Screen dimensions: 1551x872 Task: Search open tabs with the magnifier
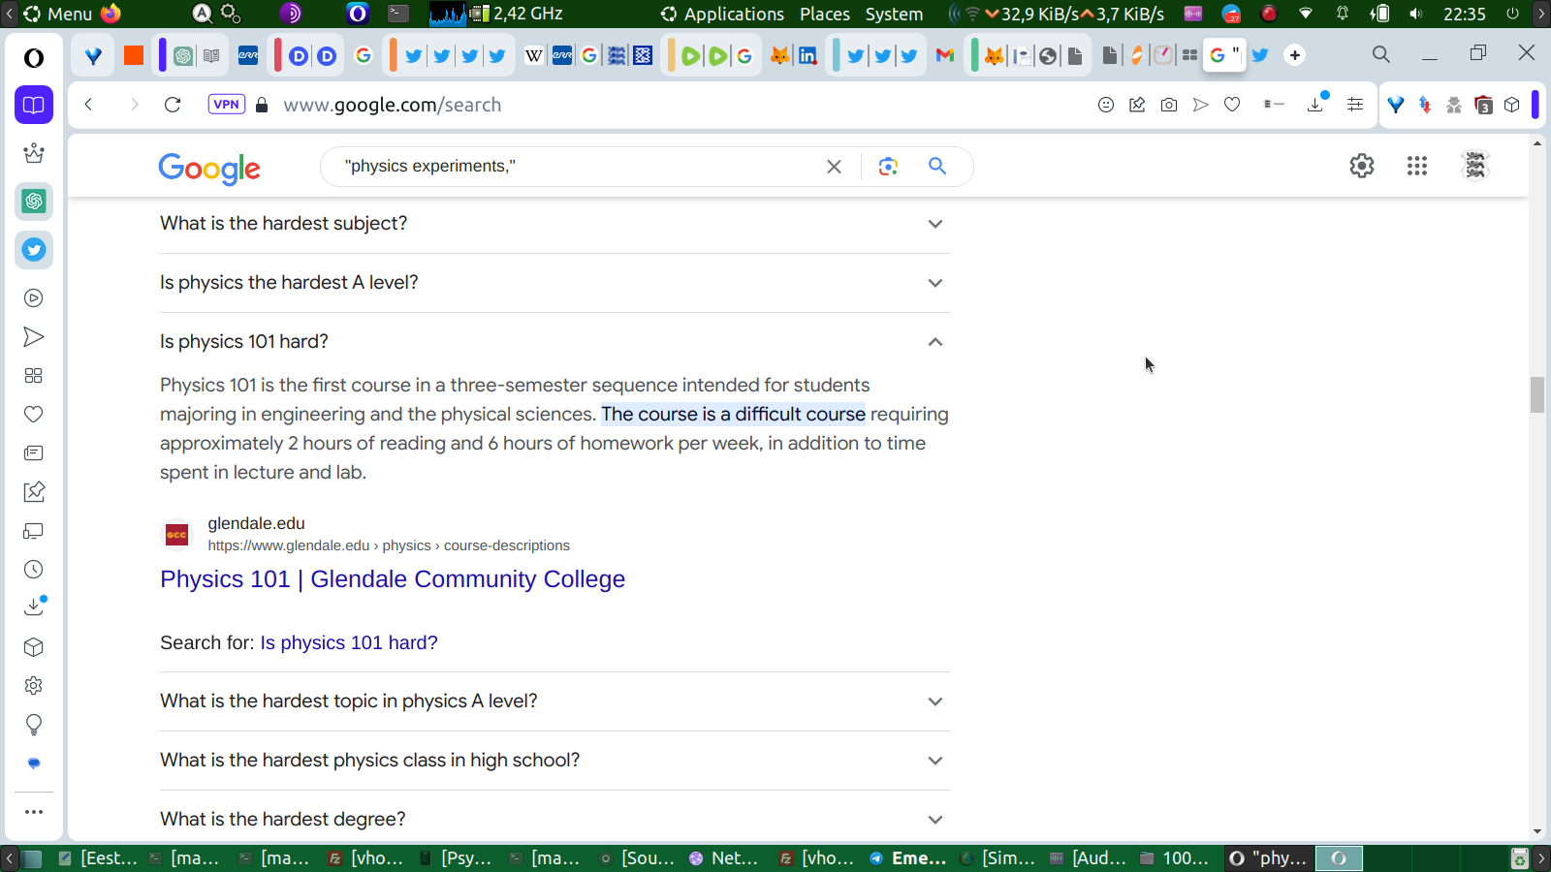(x=1381, y=55)
